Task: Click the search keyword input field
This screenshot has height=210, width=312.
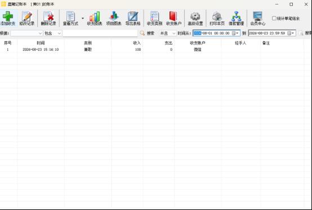Action: coord(100,33)
